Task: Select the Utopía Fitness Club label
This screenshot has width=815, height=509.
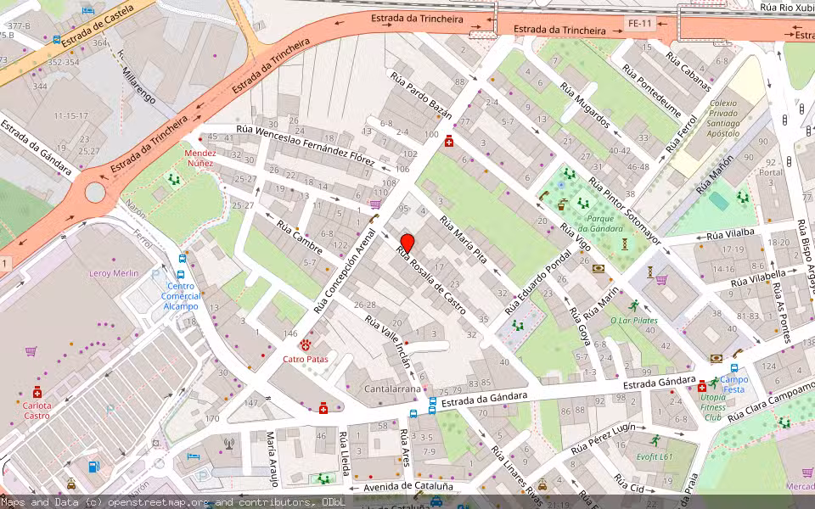Action: 712,407
